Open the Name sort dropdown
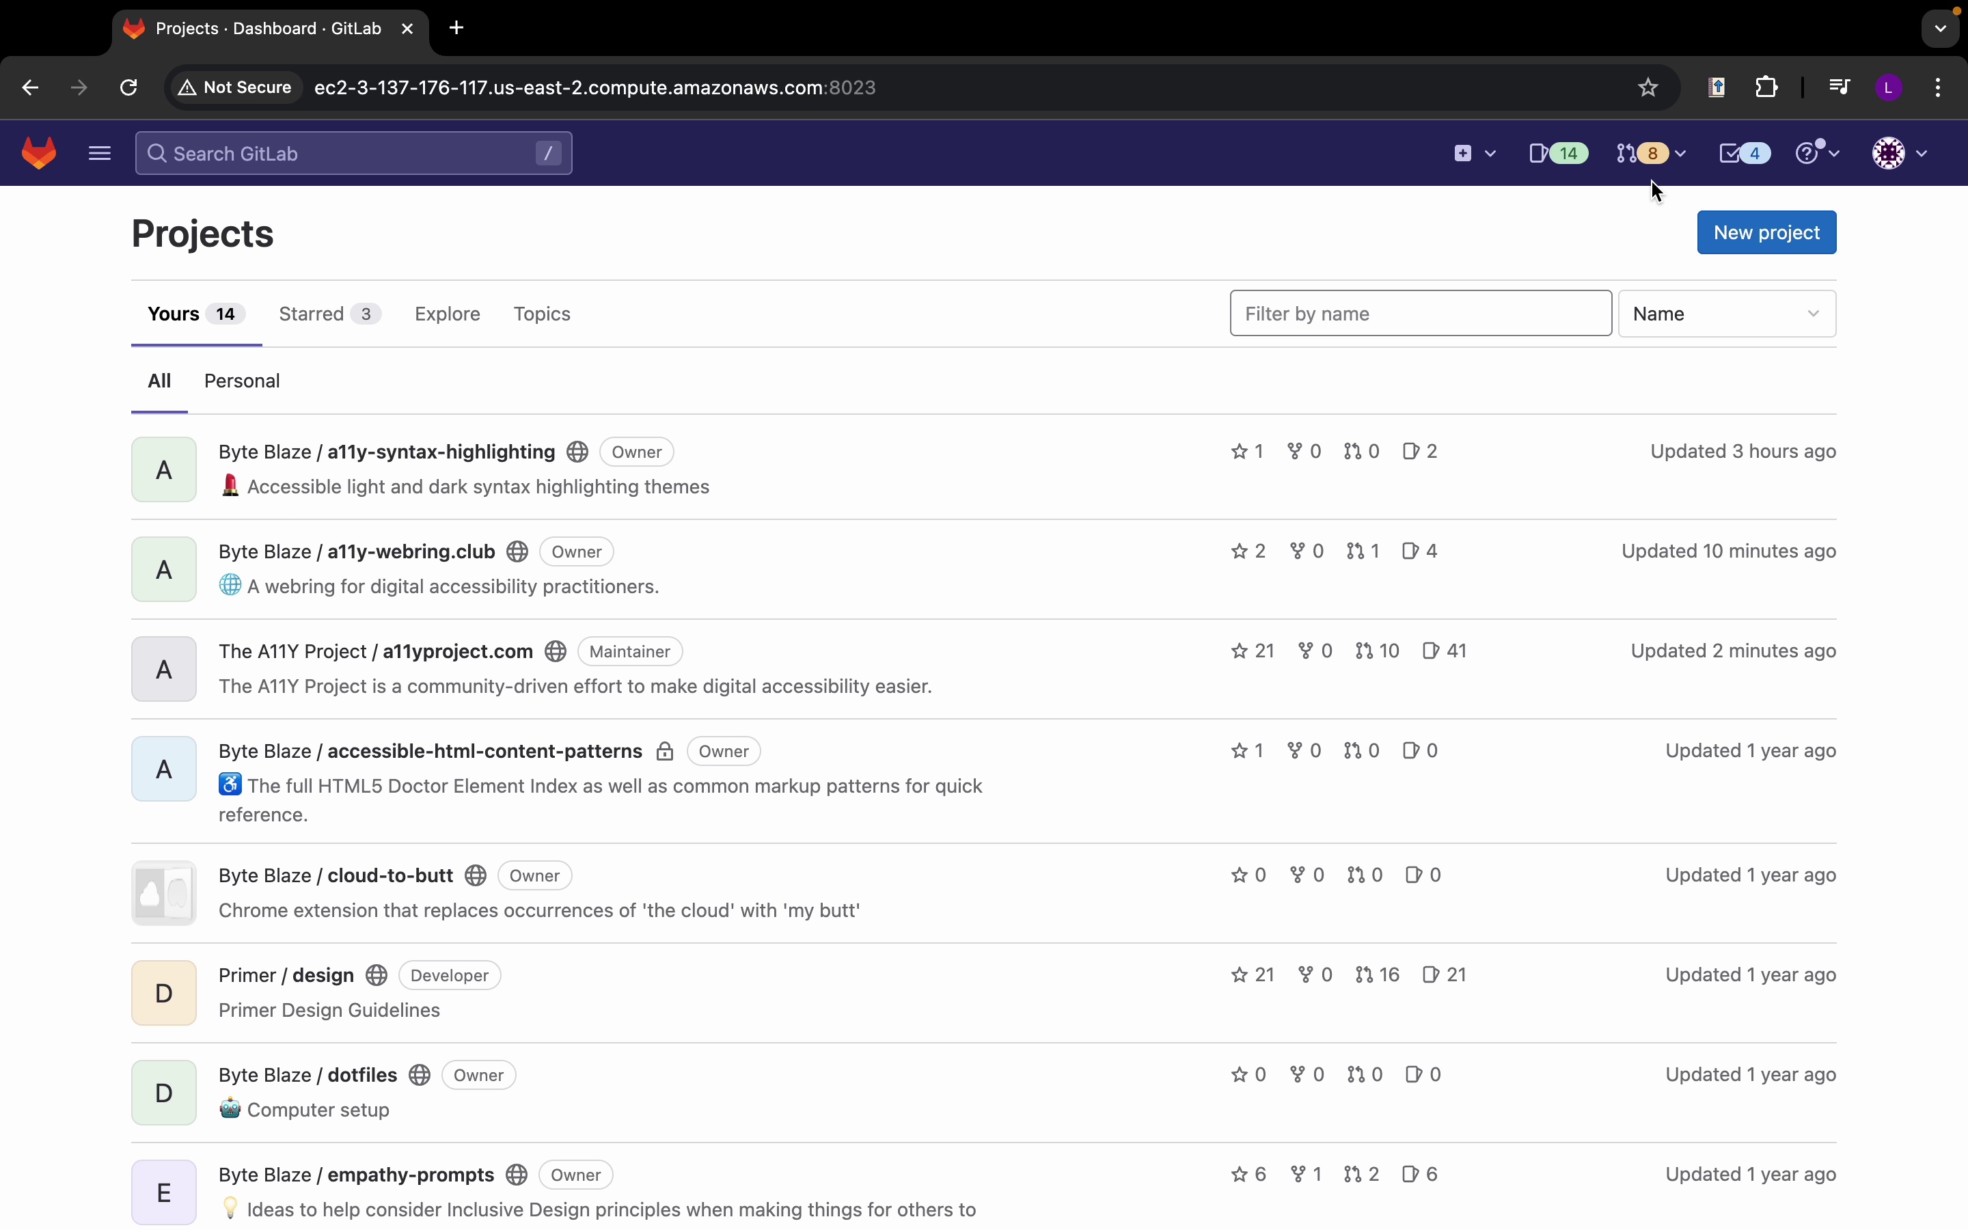This screenshot has height=1230, width=1968. point(1727,314)
